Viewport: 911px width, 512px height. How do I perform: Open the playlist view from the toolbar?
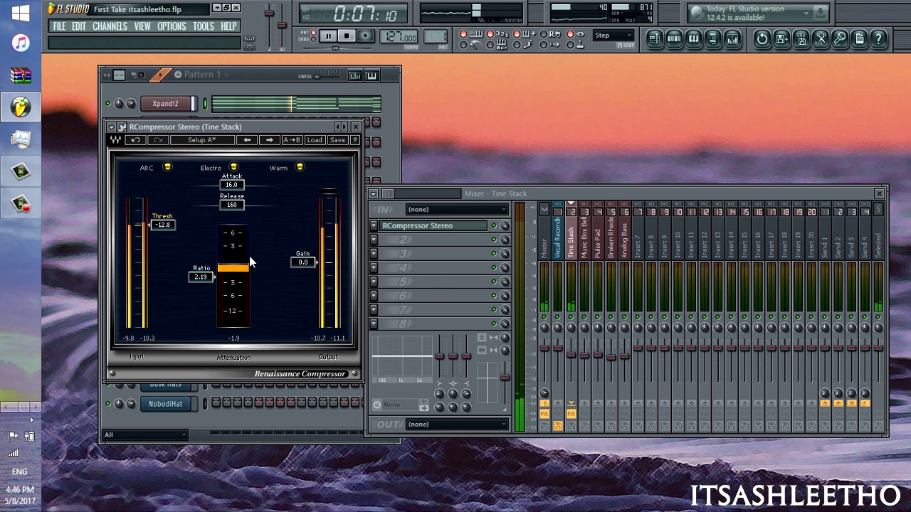pos(655,39)
